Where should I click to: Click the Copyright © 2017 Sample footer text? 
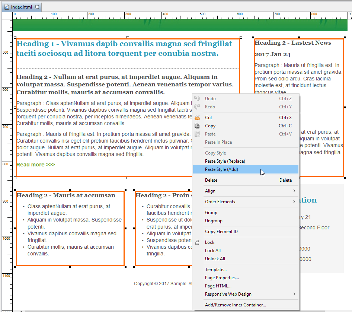coord(163,284)
